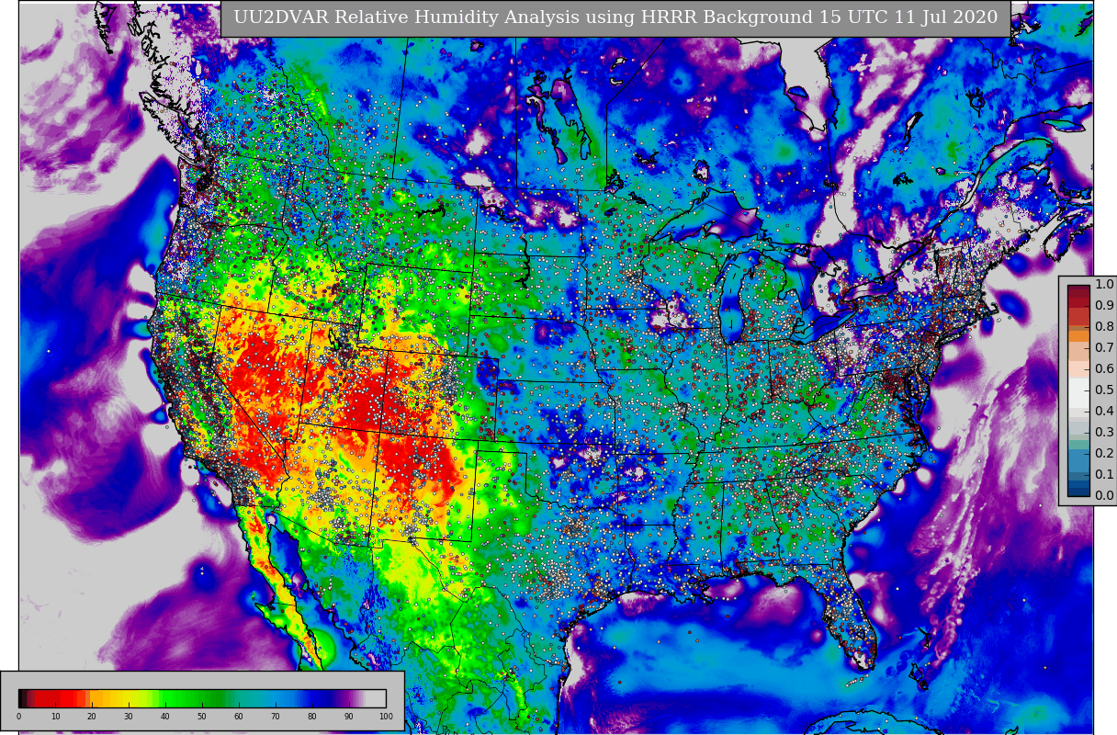
Task: Click the 0.4 label on vertical colorbar
Action: [1104, 411]
